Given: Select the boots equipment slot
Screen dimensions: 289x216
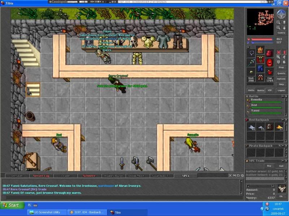Looking at the screenshot, I should click(x=260, y=78).
